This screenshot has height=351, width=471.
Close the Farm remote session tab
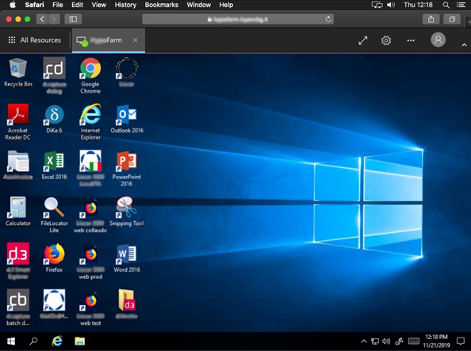point(136,40)
